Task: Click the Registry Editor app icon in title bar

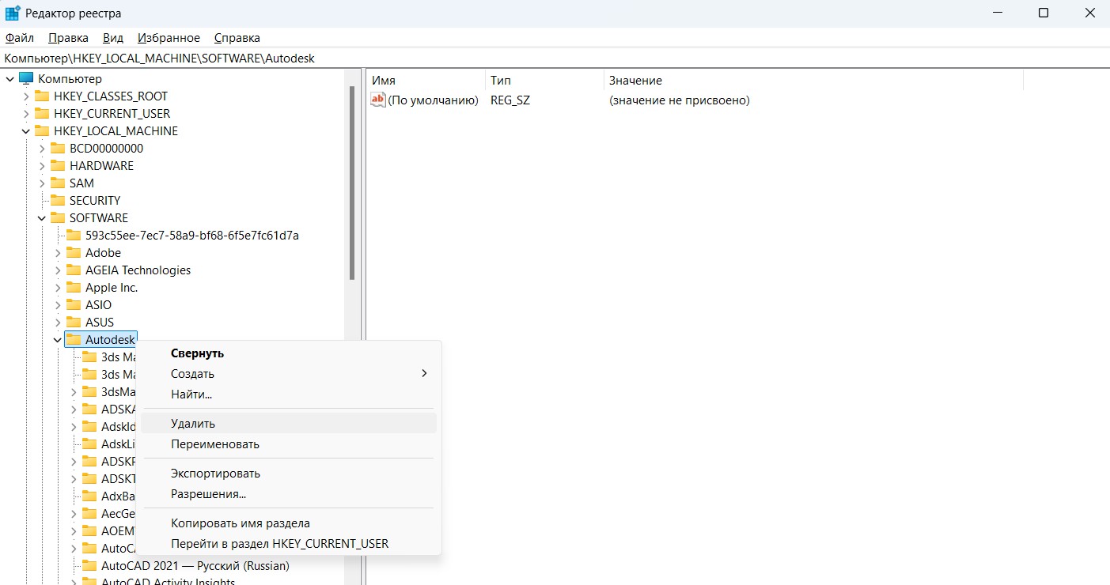Action: coord(13,13)
